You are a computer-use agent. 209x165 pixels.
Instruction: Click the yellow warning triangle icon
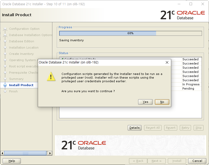(51, 78)
